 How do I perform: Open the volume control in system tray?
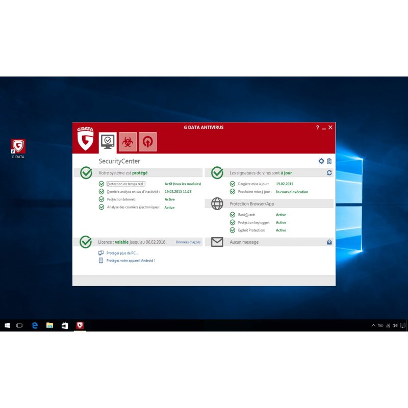(395, 325)
